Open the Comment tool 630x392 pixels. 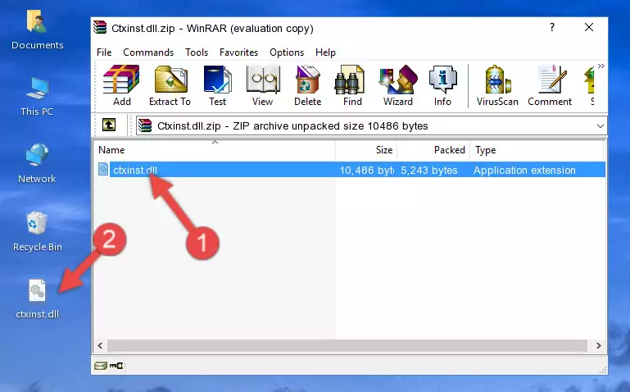(x=550, y=85)
